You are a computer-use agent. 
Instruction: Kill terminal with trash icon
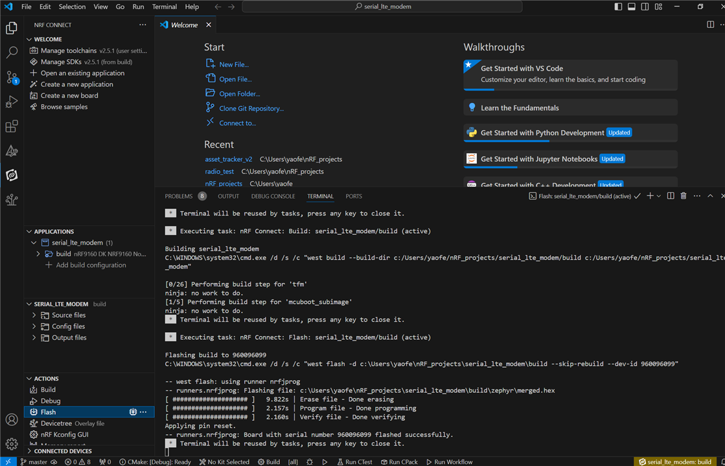(684, 196)
